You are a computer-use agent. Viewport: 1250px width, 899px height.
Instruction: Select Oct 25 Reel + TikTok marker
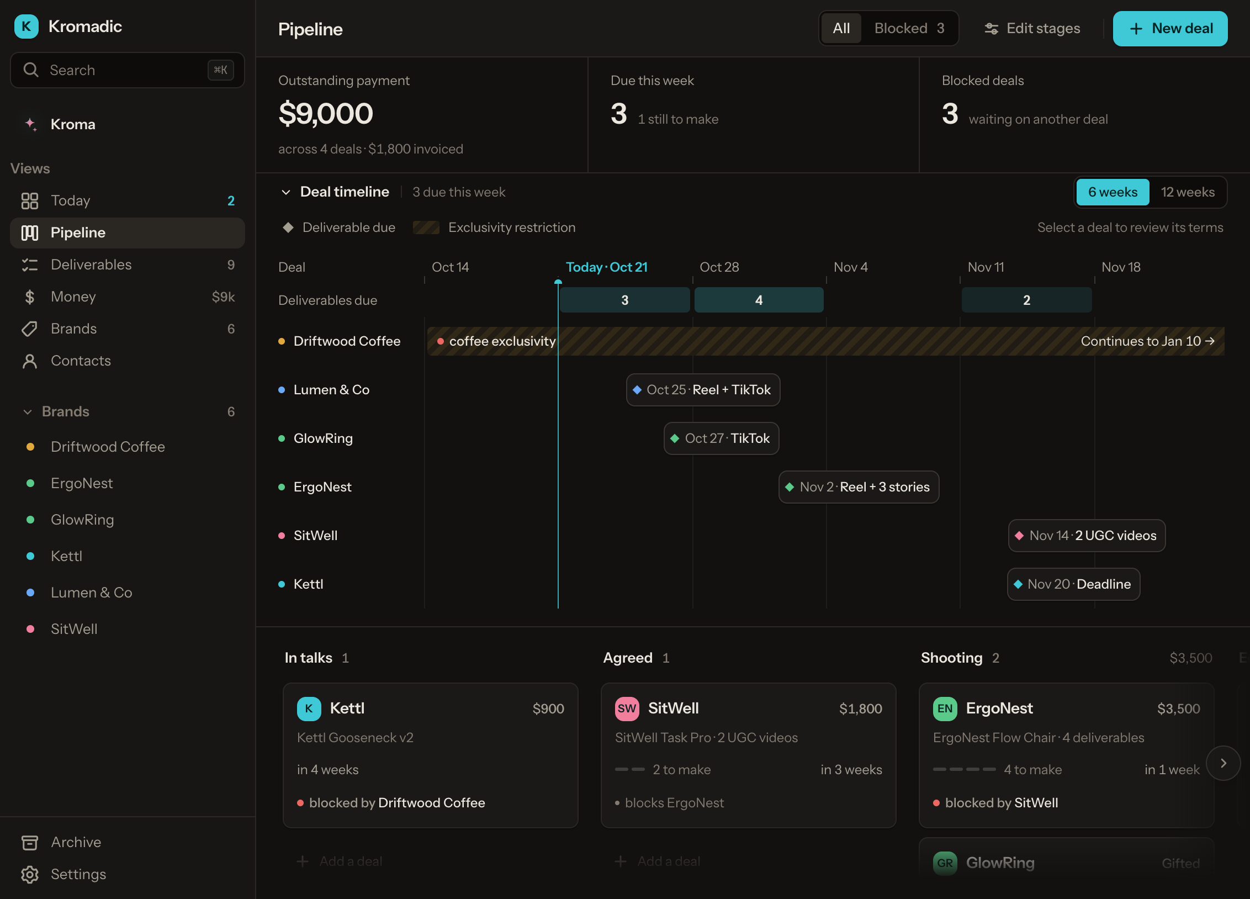[703, 390]
